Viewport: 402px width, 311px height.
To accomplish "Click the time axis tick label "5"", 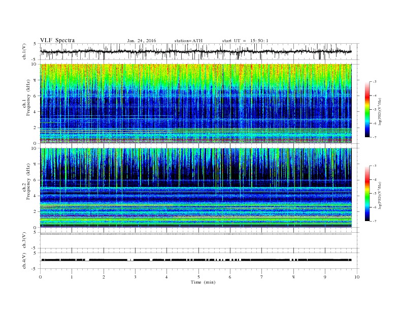I will pos(198,277).
